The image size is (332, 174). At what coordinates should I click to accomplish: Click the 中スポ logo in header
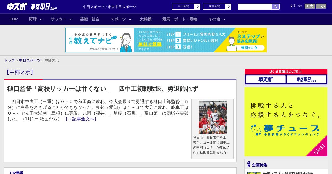[17, 7]
